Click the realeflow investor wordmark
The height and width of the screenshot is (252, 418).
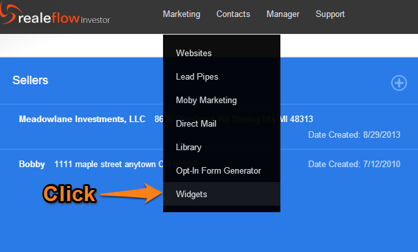click(x=64, y=18)
